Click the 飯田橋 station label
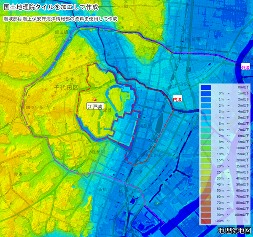Image resolution: width=253 pixels, height=237 pixels. 61,32
